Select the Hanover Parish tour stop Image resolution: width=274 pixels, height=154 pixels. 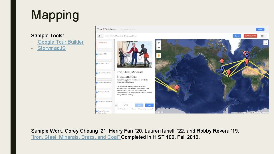pyautogui.click(x=104, y=65)
